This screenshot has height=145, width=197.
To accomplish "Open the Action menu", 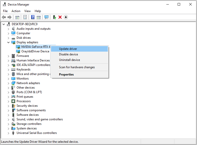I will click(x=16, y=11).
